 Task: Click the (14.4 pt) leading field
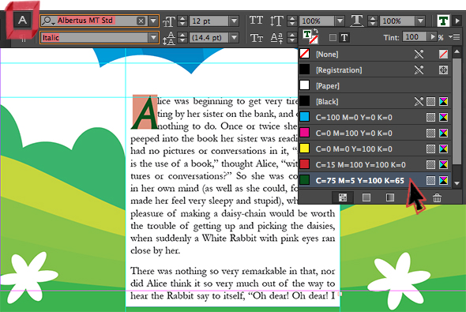[x=209, y=38]
